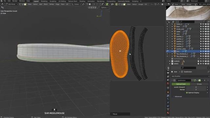Viewport: 210px width, 118px height.
Task: Expand the CURVES collection
Action: coord(170,61)
